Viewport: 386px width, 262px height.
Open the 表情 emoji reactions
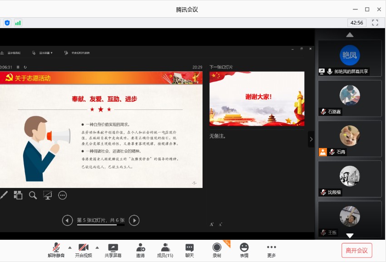point(244,250)
